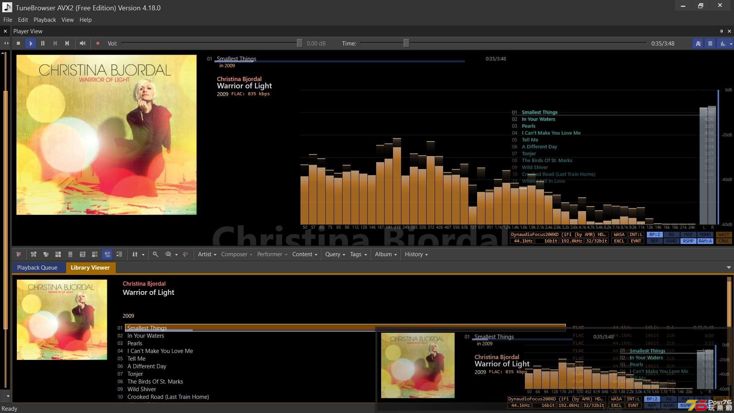Open the font/text style icon in the player toolbar
Screen dimensions: 734x413
click(x=698, y=44)
